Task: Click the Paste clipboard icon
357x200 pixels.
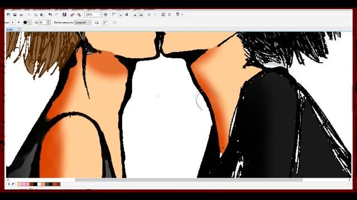Action: pos(42,15)
